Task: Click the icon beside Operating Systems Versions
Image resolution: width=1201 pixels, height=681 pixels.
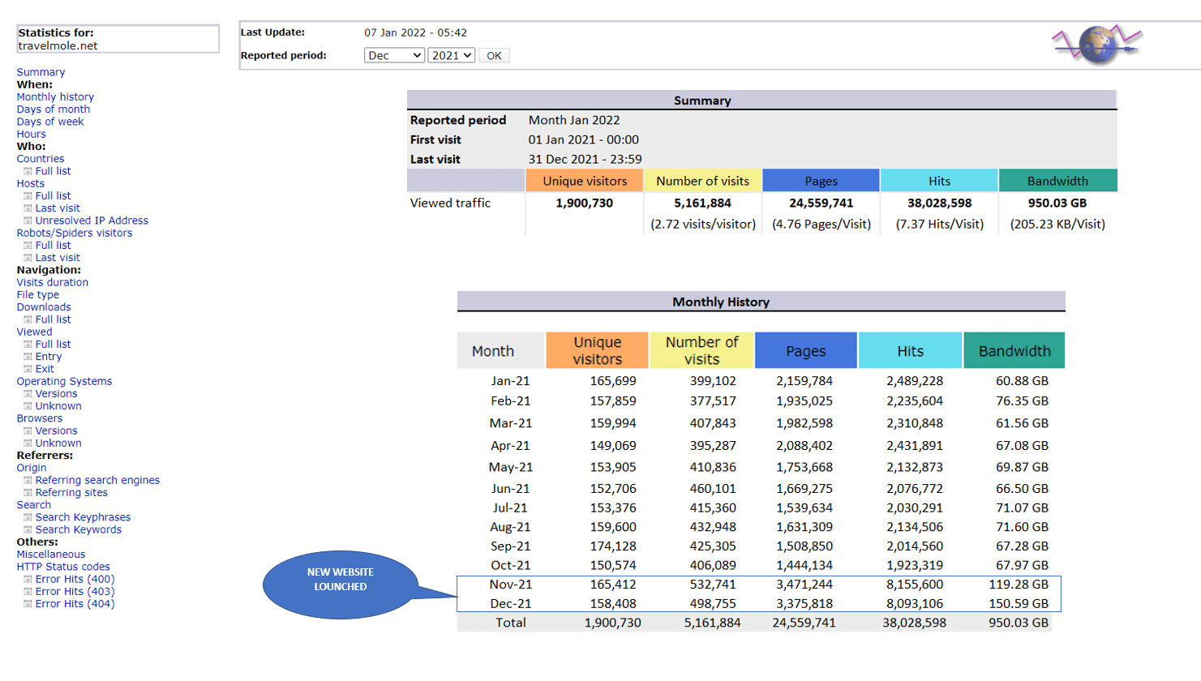Action: coord(28,395)
